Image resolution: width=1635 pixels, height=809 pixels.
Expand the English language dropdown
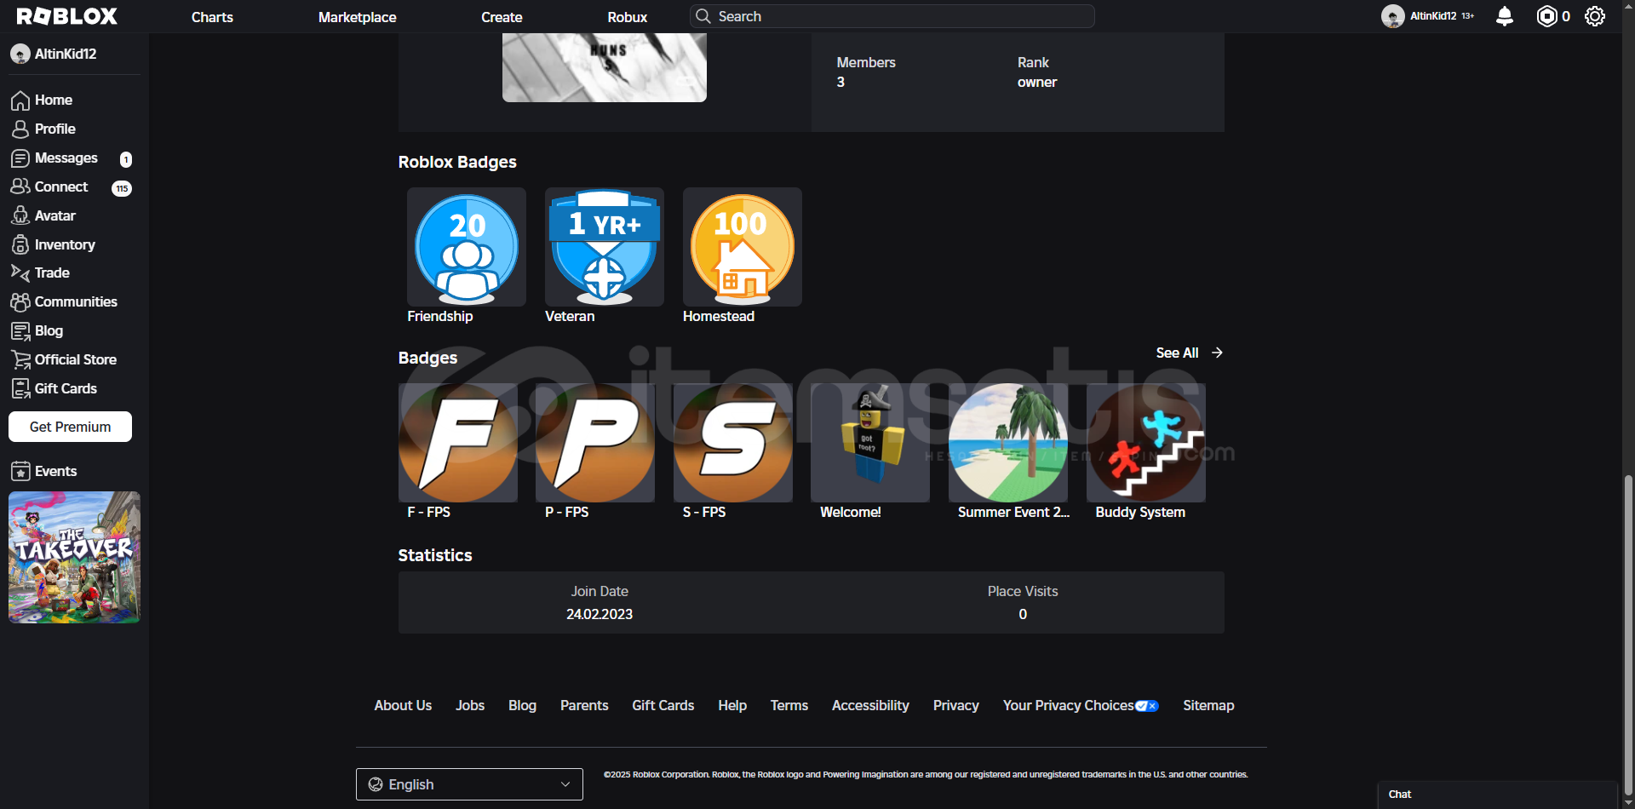click(469, 784)
